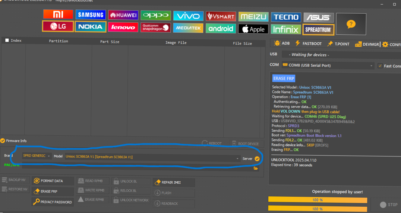Choose the Samsung brand logo
Screen dimensions: 401x213
[x=90, y=15]
